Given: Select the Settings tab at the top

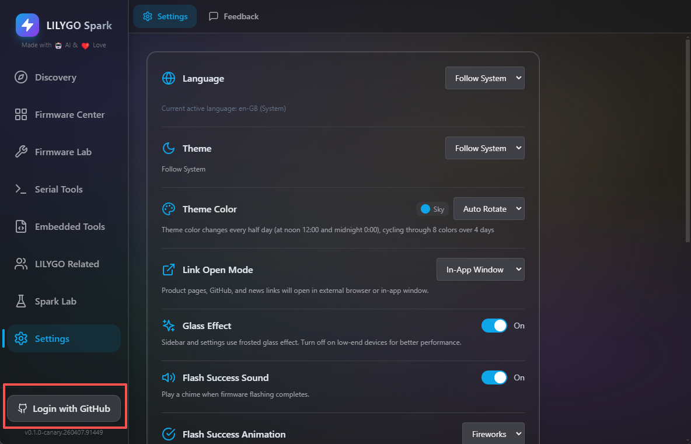Looking at the screenshot, I should [165, 16].
